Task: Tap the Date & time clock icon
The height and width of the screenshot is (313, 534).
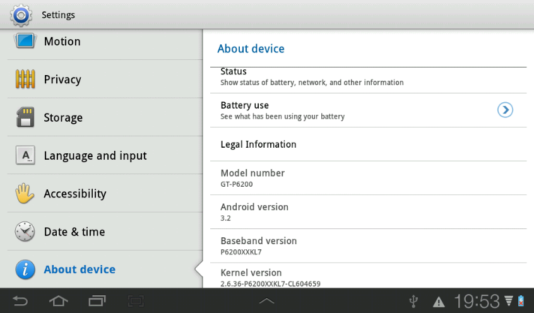Action: 25,232
